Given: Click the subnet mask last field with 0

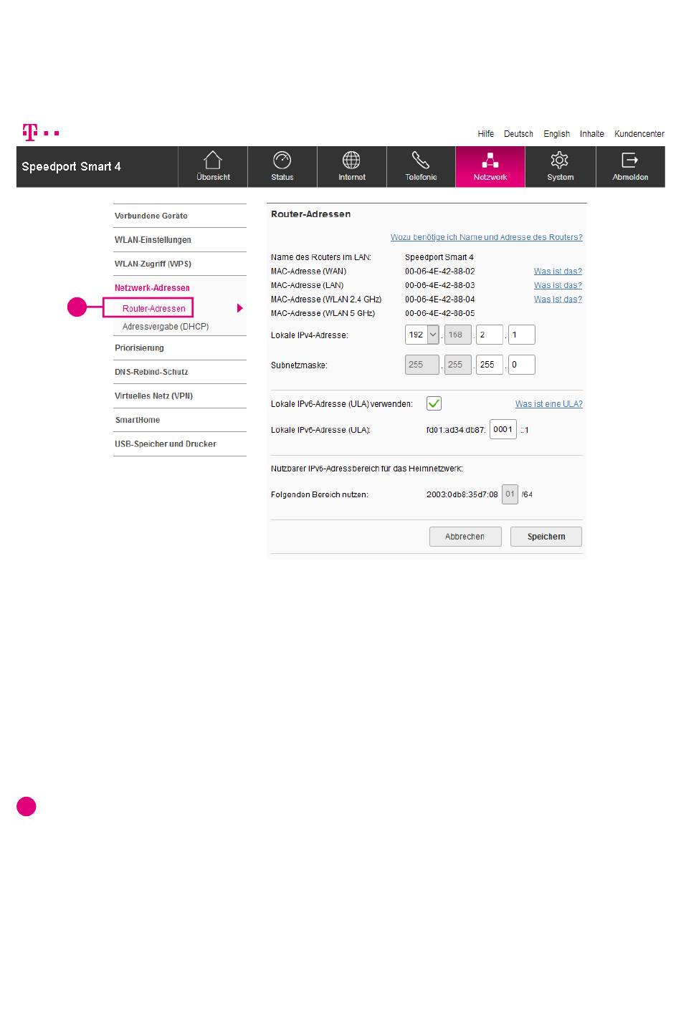Looking at the screenshot, I should click(522, 365).
